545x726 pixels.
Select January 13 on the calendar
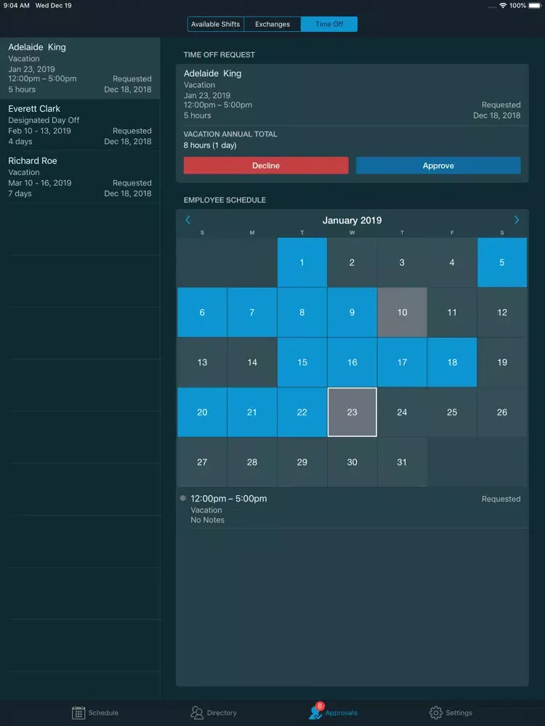pyautogui.click(x=202, y=362)
